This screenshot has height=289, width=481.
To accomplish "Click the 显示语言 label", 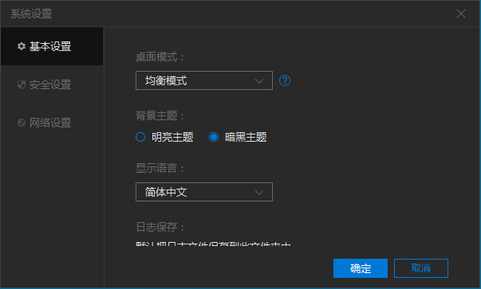I will point(160,168).
